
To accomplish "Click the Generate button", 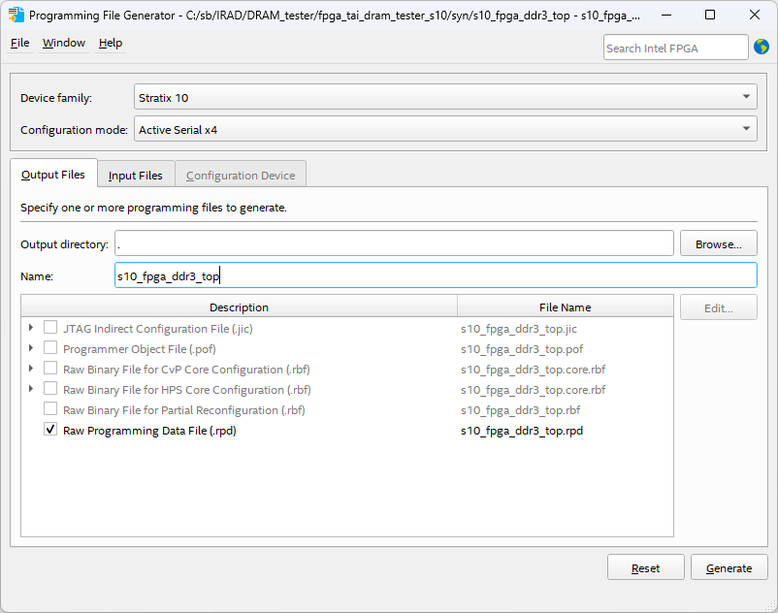I will pos(729,566).
